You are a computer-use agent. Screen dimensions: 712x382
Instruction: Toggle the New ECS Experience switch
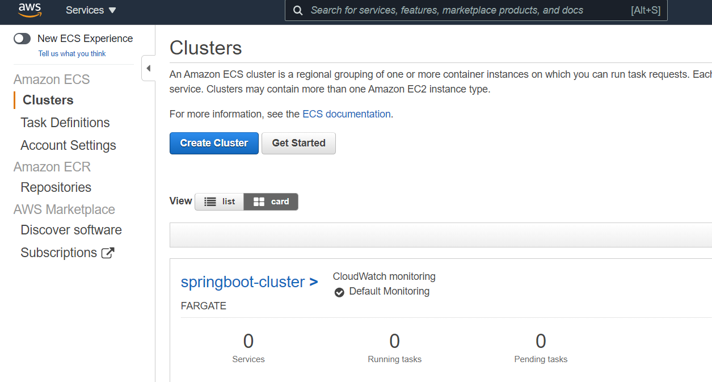pyautogui.click(x=22, y=38)
